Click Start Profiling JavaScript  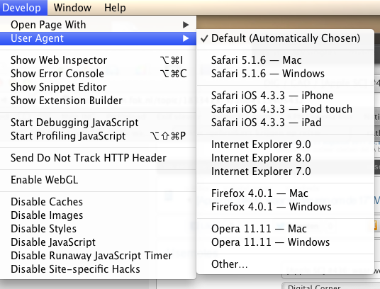(98, 136)
